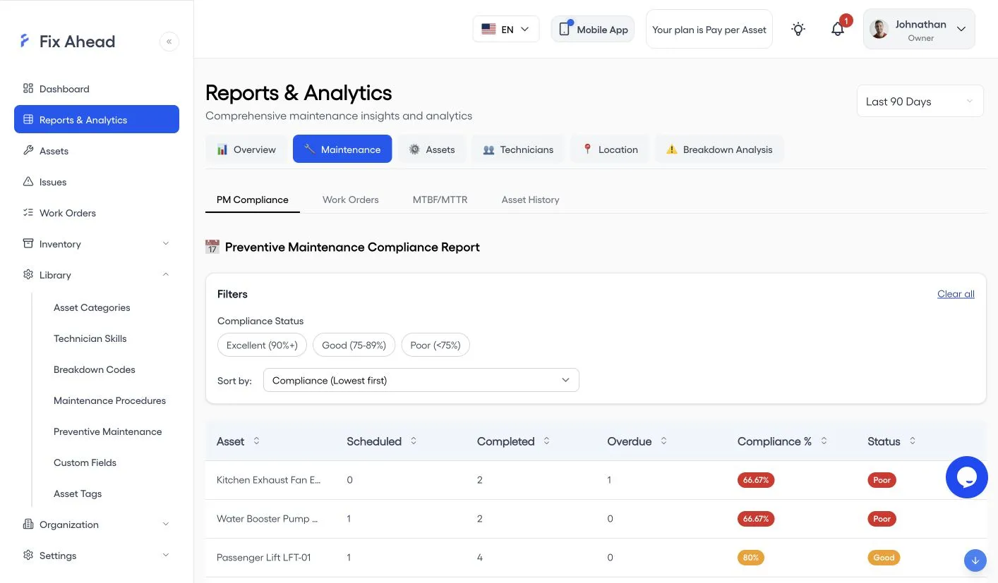Click the Work Orders checklist icon
This screenshot has width=998, height=583.
28,213
